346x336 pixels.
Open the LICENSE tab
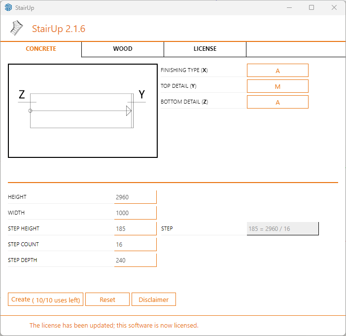tap(205, 49)
